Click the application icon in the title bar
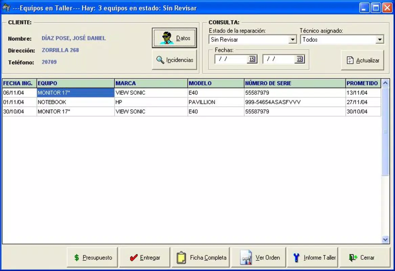The height and width of the screenshot is (271, 395). [x=6, y=7]
